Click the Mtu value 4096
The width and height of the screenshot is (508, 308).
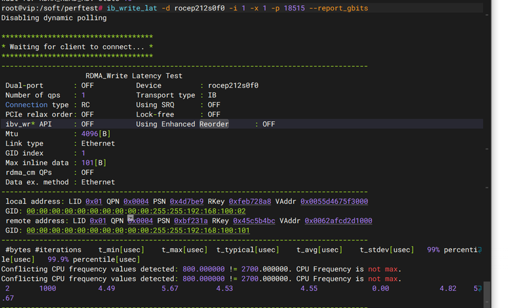coord(89,134)
